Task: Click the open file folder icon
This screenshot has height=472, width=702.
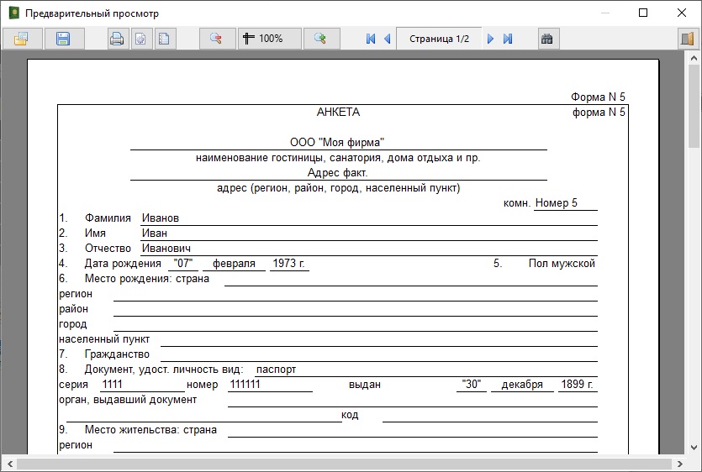Action: [x=21, y=39]
